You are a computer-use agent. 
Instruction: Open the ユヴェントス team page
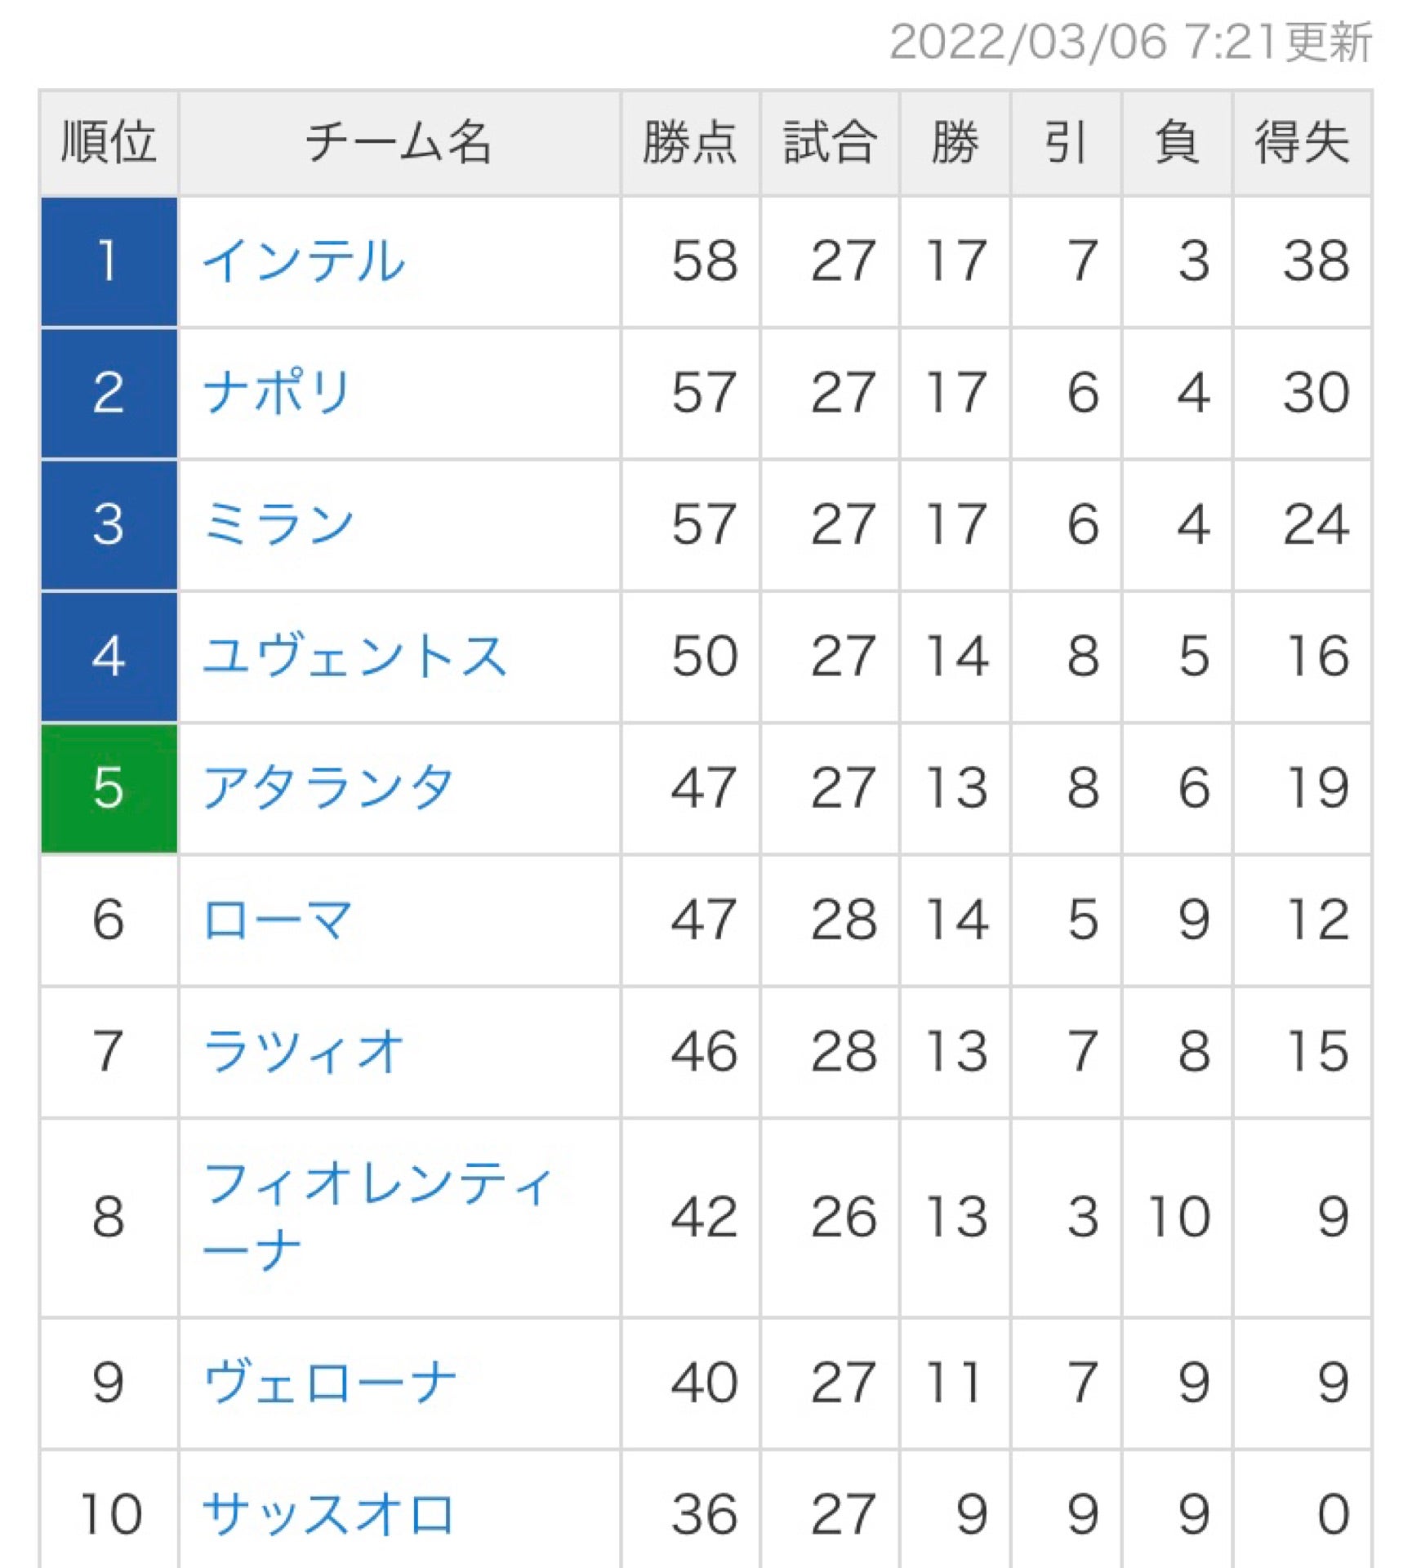pyautogui.click(x=354, y=657)
